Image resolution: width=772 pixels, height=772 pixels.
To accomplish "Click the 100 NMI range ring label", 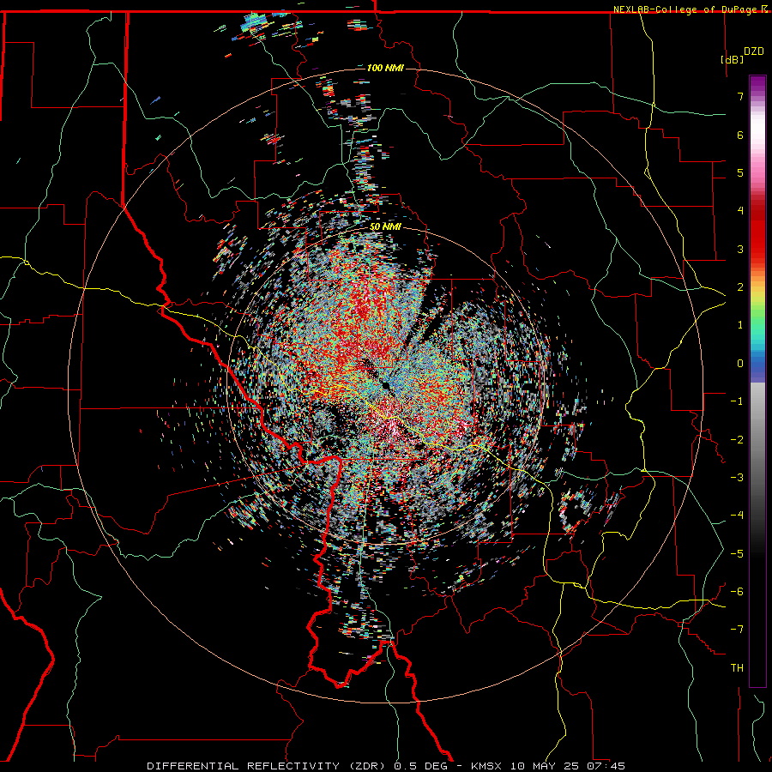I will tap(385, 68).
